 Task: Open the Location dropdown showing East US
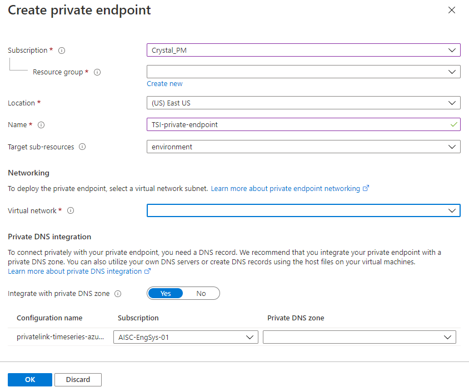pyautogui.click(x=303, y=103)
